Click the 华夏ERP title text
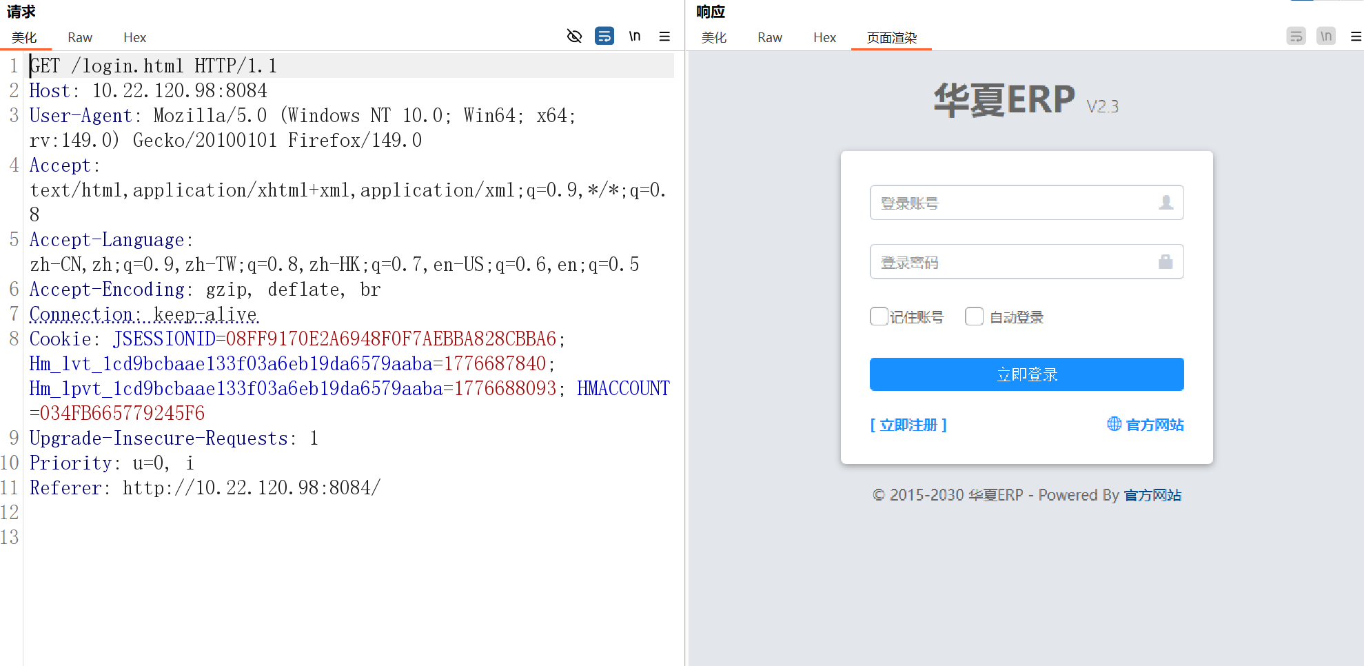This screenshot has height=666, width=1364. (1004, 99)
